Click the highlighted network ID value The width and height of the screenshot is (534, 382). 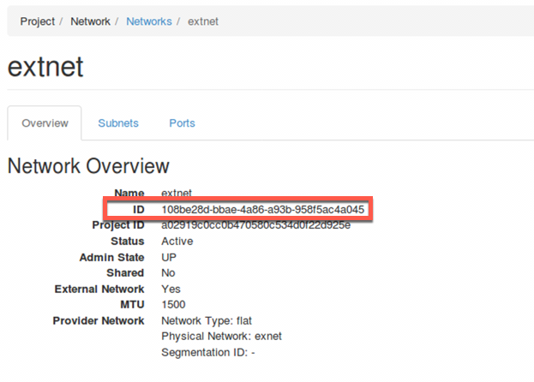pyautogui.click(x=263, y=210)
